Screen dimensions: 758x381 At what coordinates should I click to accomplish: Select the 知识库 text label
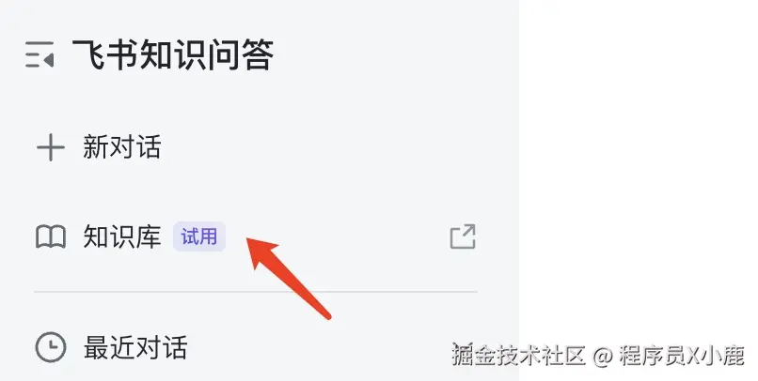(x=122, y=236)
